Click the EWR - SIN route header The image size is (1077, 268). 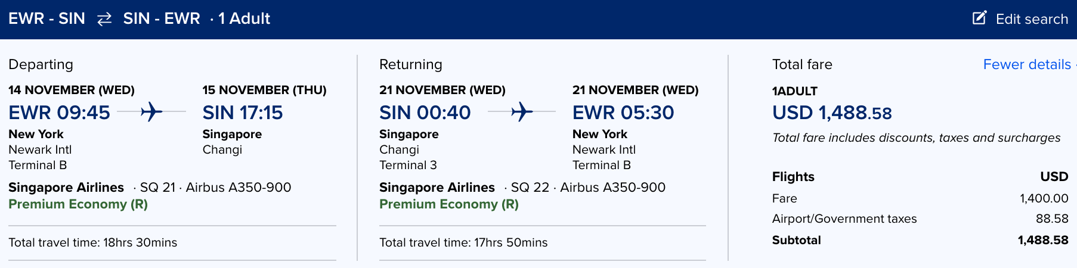point(47,18)
